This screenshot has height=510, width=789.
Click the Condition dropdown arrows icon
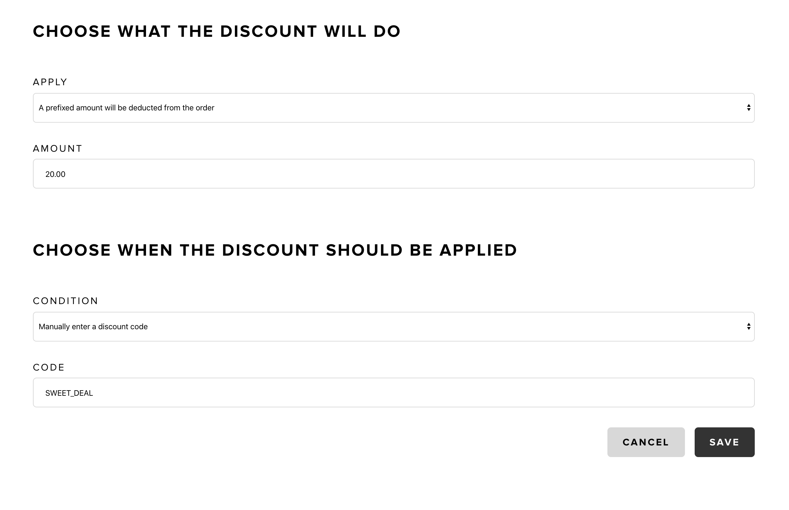coord(748,327)
